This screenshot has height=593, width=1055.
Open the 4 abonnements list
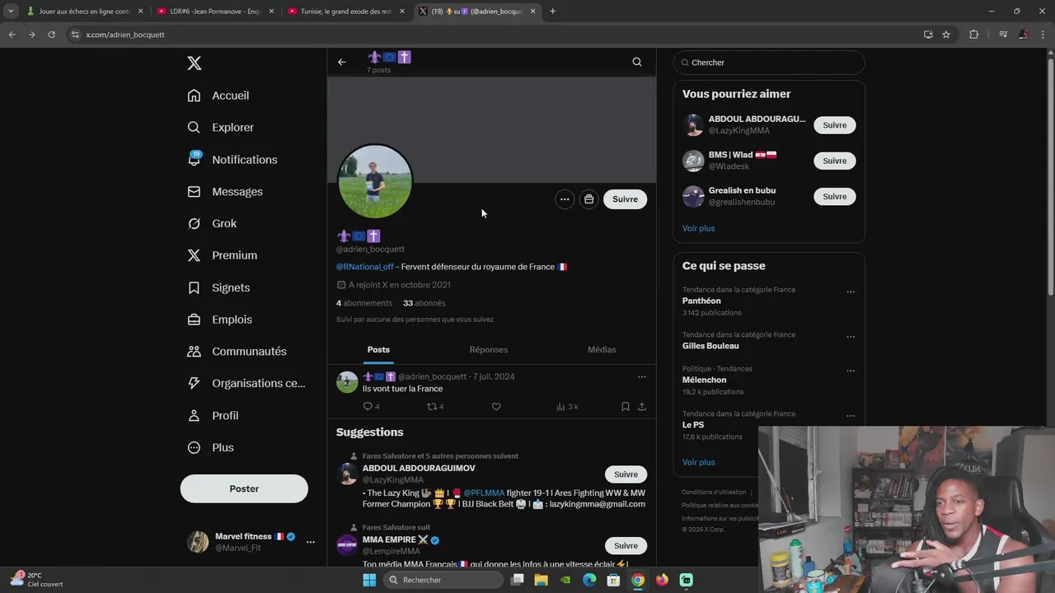364,303
